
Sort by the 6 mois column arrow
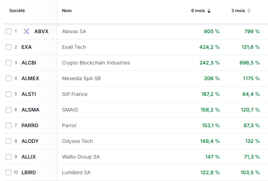click(x=209, y=11)
